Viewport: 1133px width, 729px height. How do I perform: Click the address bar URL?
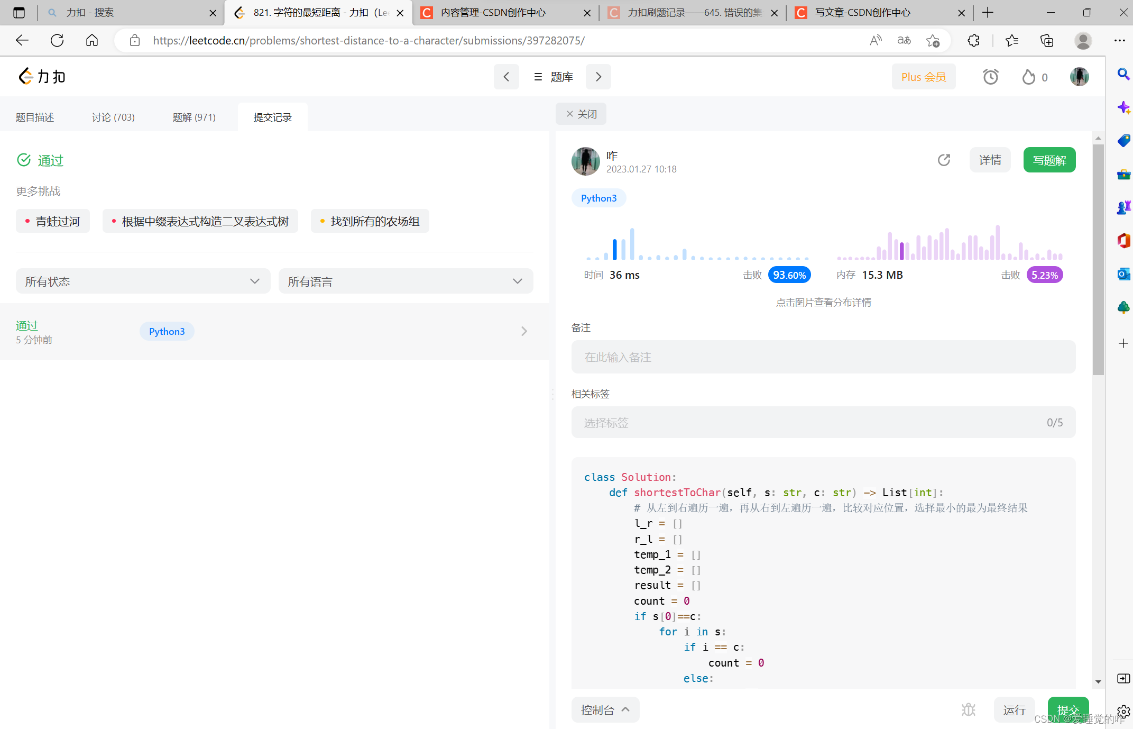pos(369,40)
